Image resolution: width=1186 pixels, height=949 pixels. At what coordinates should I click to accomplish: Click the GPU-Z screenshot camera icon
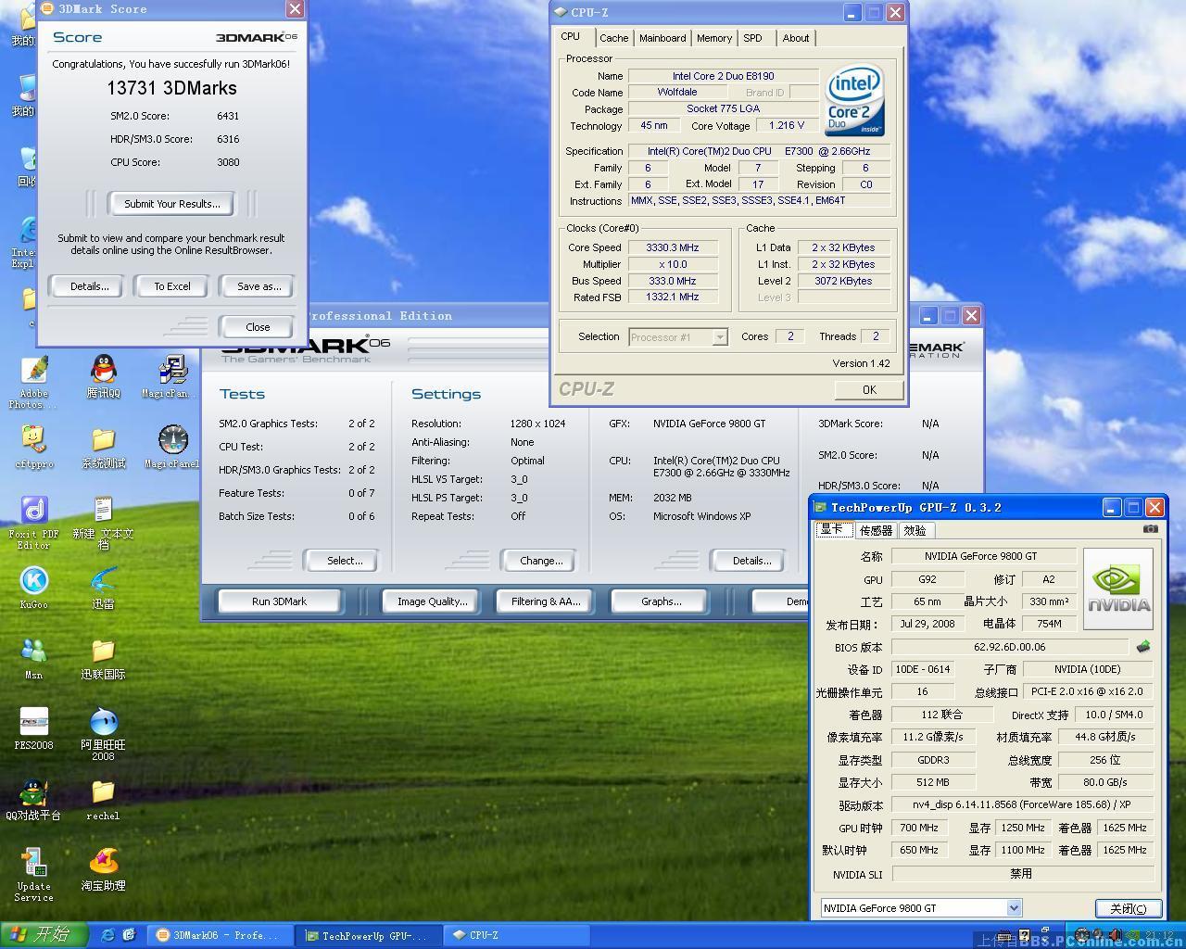pyautogui.click(x=1150, y=529)
